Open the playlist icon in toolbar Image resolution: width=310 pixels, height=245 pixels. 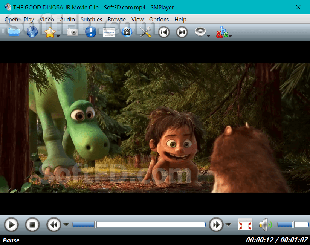pos(109,32)
